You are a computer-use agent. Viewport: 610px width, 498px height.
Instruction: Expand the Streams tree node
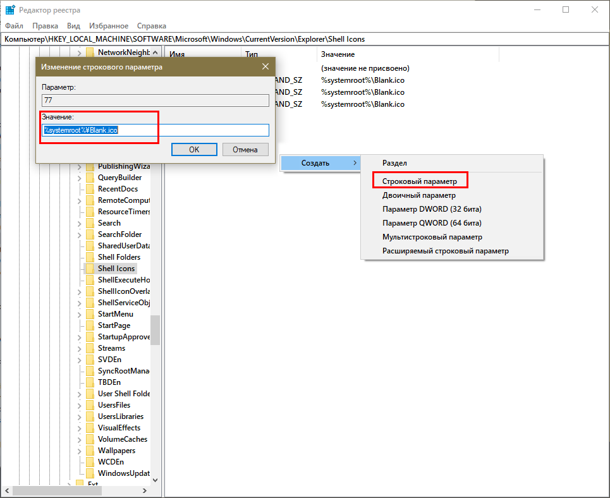(80, 348)
